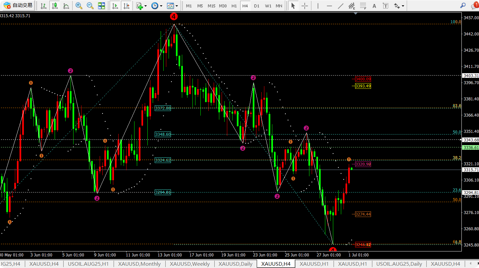Open the XAUUSD,Daily chart tab

236,264
